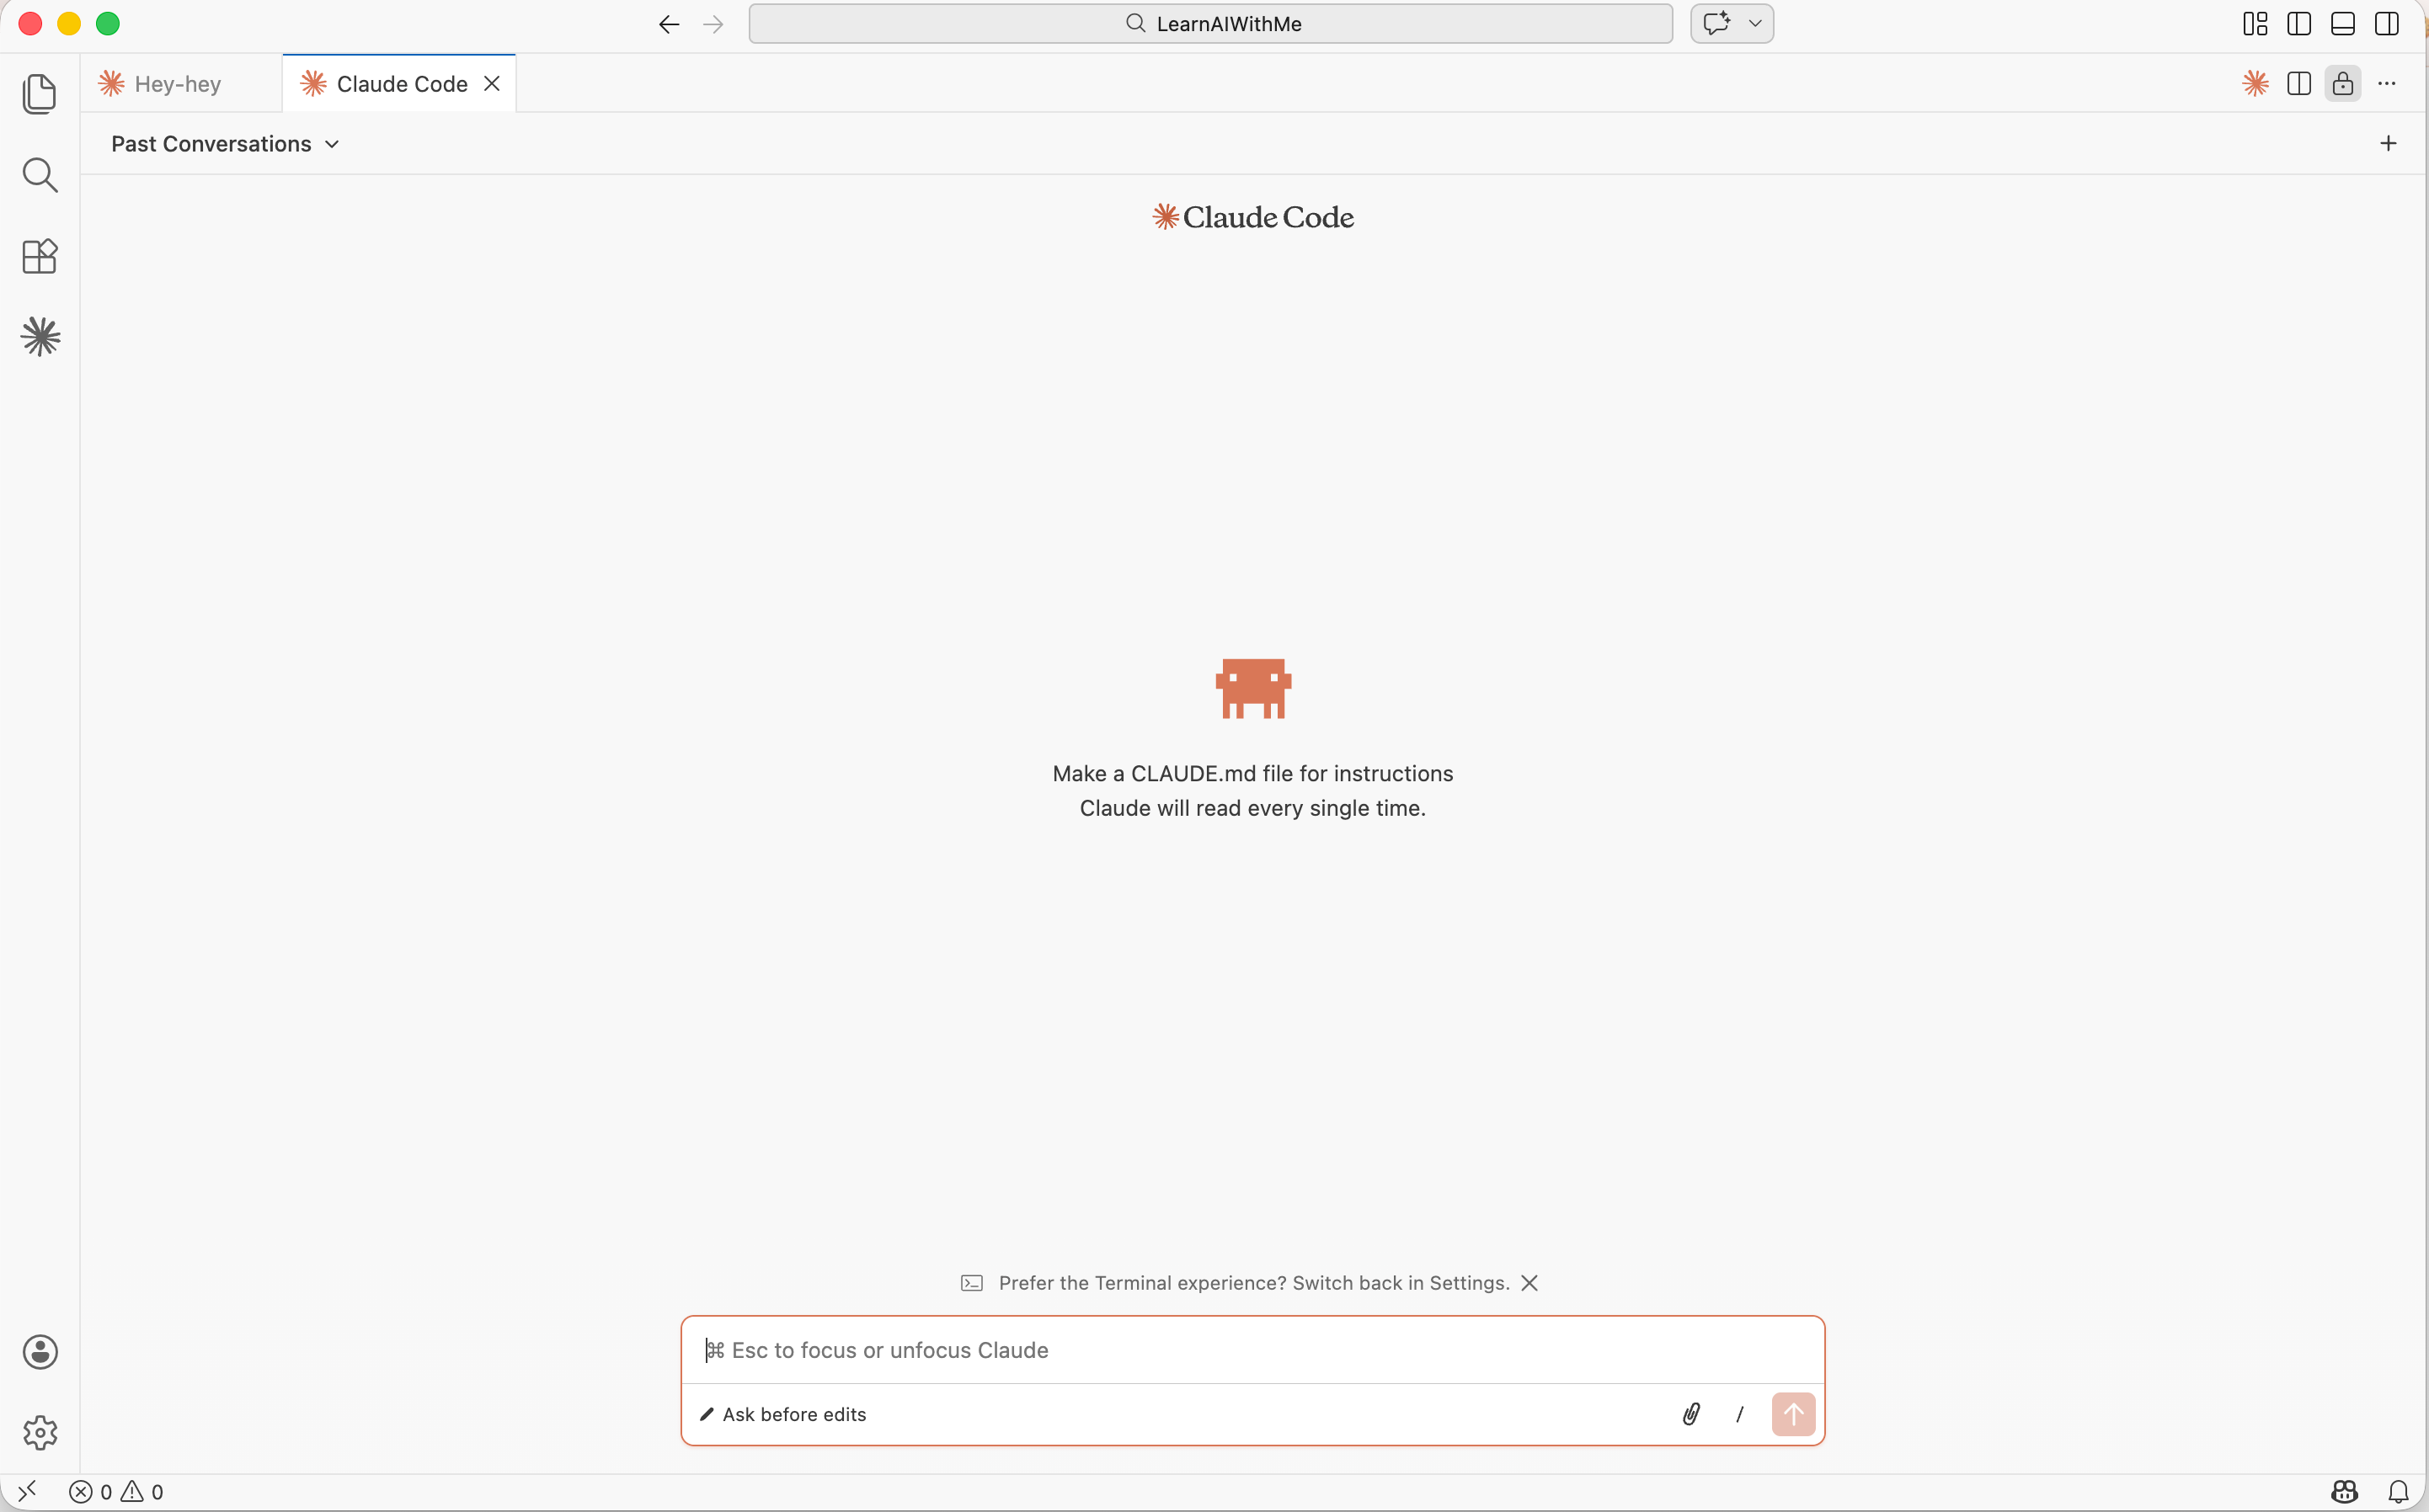Toggle the primary side bar layout button
This screenshot has width=2429, height=1512.
(2299, 24)
